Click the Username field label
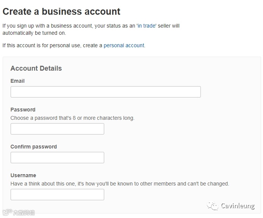The height and width of the screenshot is (218, 263). pyautogui.click(x=23, y=175)
